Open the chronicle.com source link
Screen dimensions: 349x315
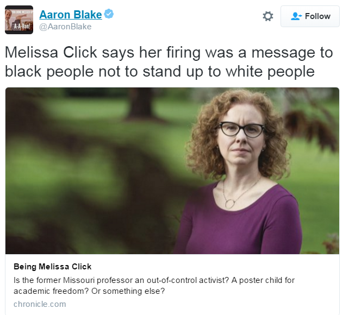coord(40,304)
